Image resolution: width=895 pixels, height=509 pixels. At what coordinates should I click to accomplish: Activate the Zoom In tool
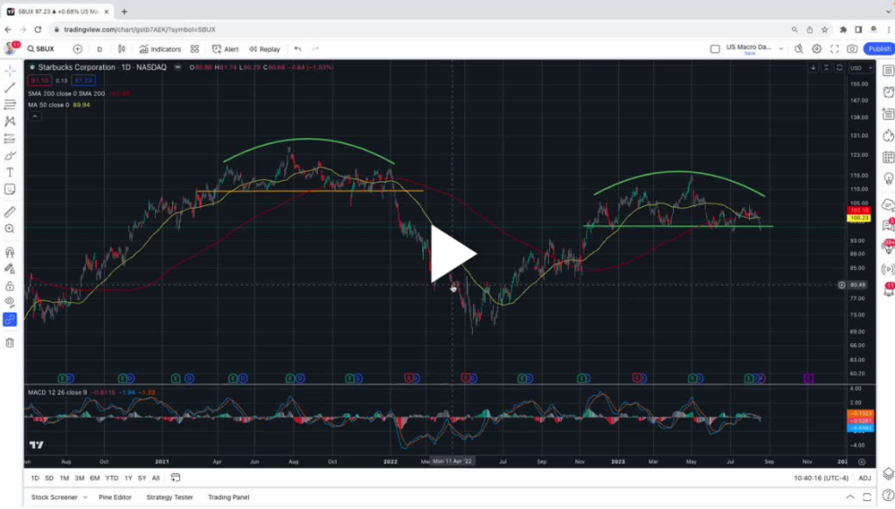point(10,229)
